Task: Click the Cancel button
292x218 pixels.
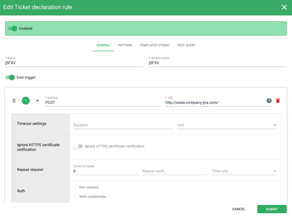Action: tap(239, 209)
